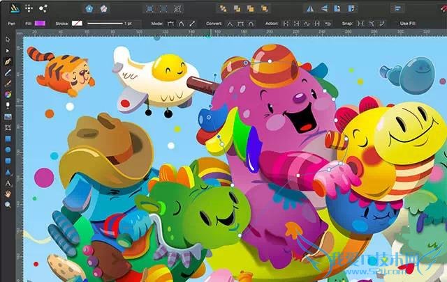Activate the Hand view tool
The width and height of the screenshot is (447, 282).
click(8, 194)
